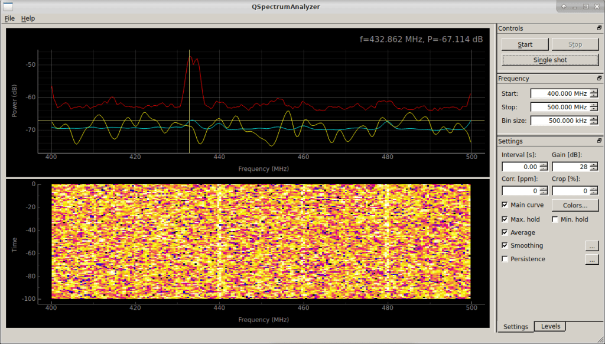Open the Help menu
605x344 pixels.
tap(28, 18)
